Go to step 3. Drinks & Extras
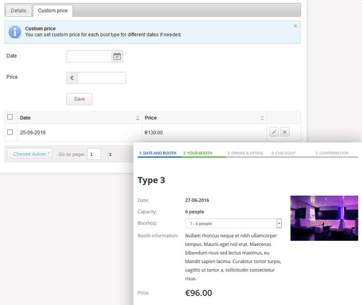Image resolution: width=362 pixels, height=305 pixels. pos(245,153)
